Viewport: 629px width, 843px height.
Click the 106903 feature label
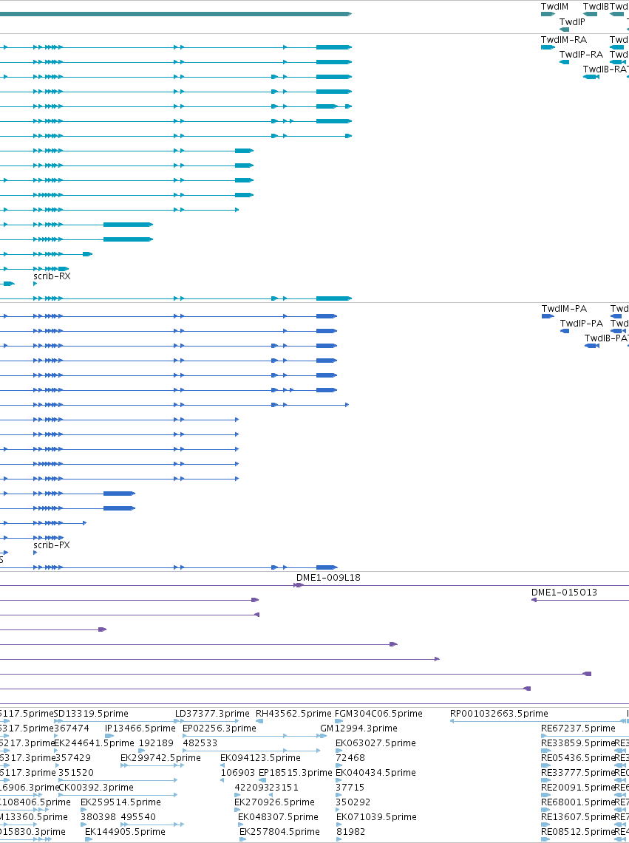click(x=238, y=772)
